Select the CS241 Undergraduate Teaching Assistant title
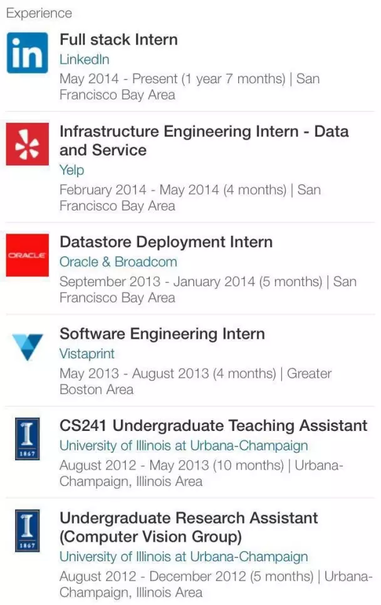 pos(214,426)
